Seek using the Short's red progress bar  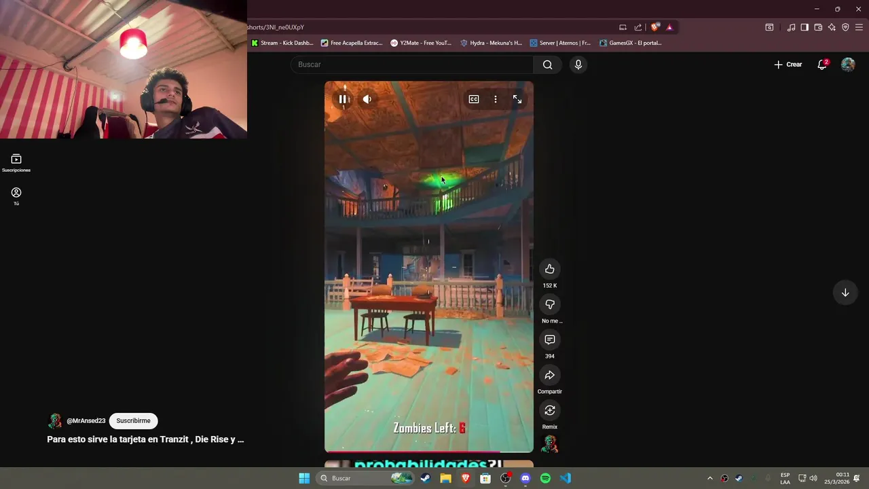tap(429, 451)
